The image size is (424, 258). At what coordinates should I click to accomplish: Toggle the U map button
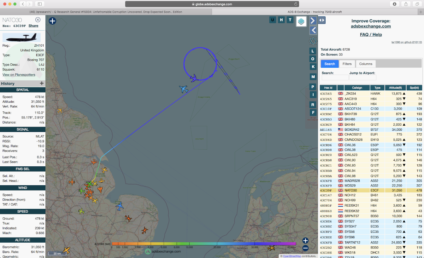point(273,20)
